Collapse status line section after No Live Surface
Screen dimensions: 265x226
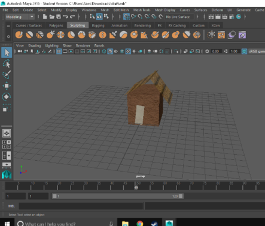tap(197, 17)
